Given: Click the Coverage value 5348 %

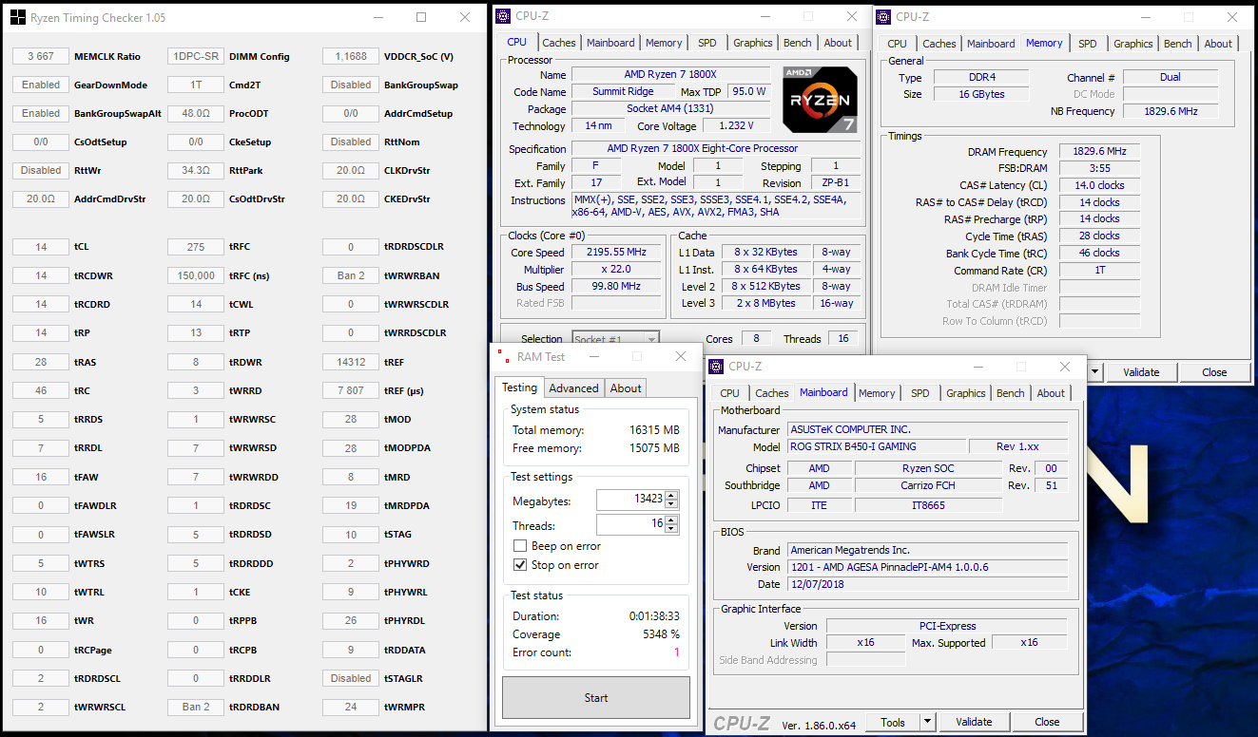Looking at the screenshot, I should point(662,634).
